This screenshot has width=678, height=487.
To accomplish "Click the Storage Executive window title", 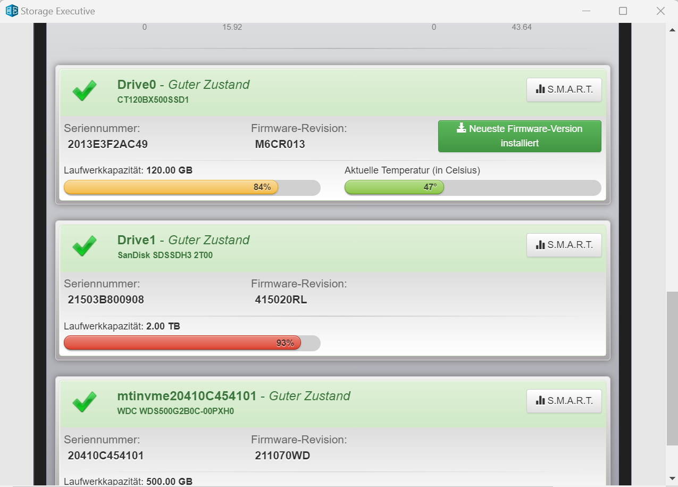I will point(58,11).
